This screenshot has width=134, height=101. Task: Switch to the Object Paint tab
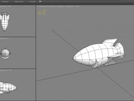19,1
